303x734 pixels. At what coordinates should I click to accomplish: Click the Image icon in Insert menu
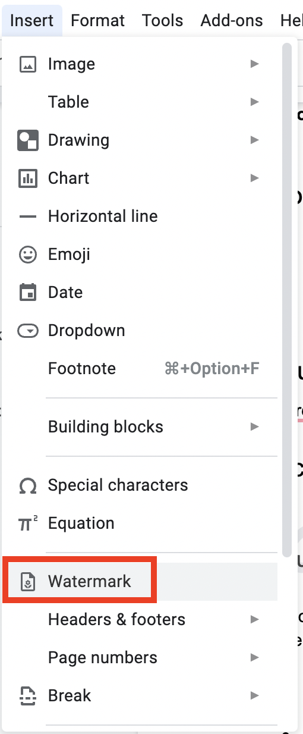28,64
